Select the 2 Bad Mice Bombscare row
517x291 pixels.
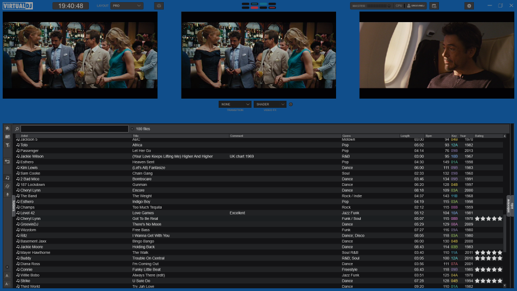click(259, 179)
